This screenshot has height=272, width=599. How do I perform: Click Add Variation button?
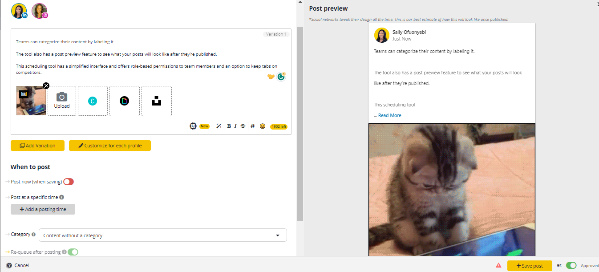[x=38, y=146]
